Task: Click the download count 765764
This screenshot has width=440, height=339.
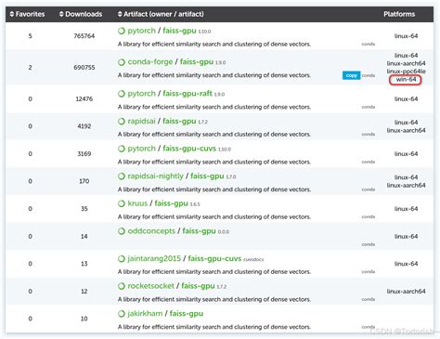Action: [84, 36]
